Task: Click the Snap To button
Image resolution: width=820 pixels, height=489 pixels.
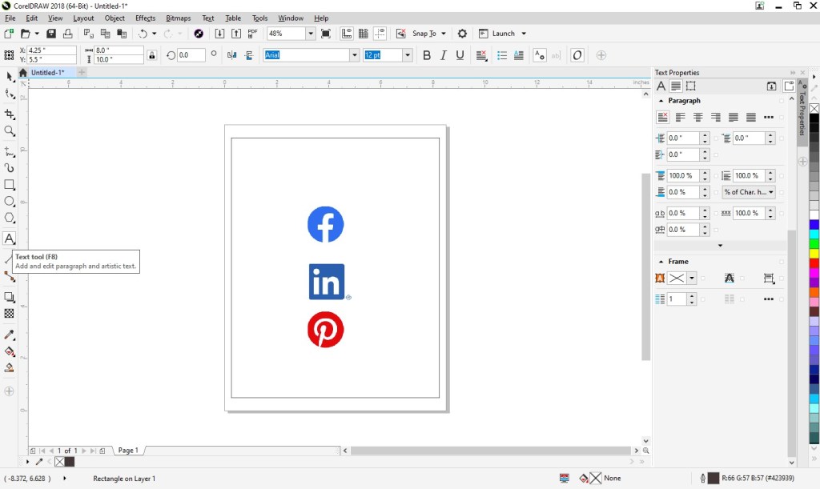Action: click(x=424, y=34)
